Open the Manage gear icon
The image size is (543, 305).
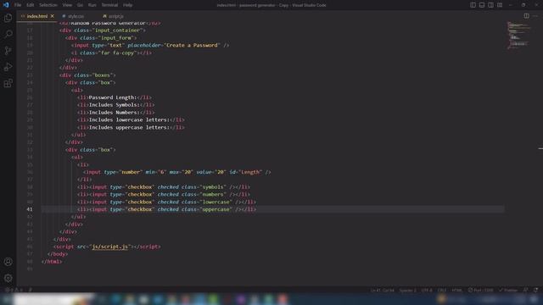(8, 278)
